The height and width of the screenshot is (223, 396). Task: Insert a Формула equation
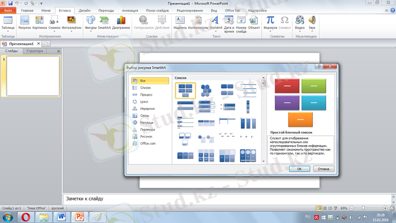tap(270, 22)
